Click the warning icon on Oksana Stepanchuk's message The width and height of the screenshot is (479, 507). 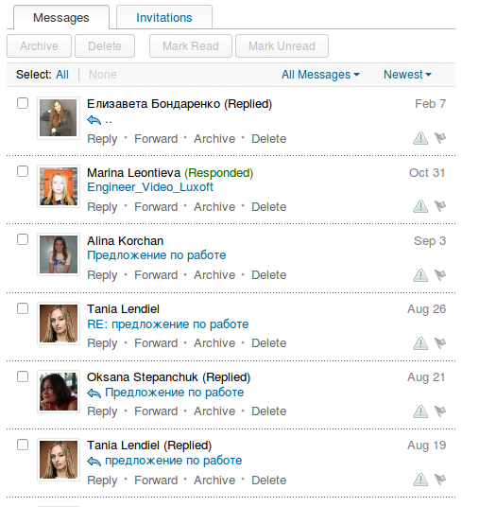420,411
